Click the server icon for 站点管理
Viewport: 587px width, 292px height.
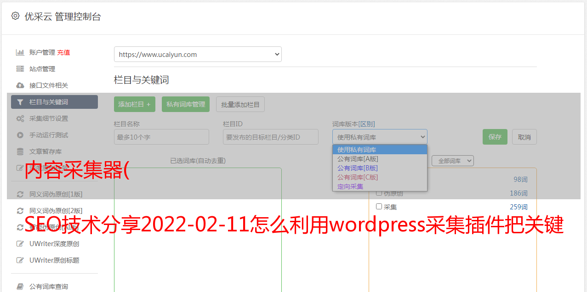click(x=20, y=69)
